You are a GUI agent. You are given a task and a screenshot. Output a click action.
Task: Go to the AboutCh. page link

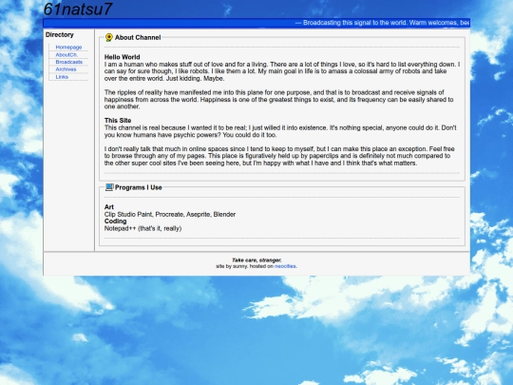click(66, 55)
